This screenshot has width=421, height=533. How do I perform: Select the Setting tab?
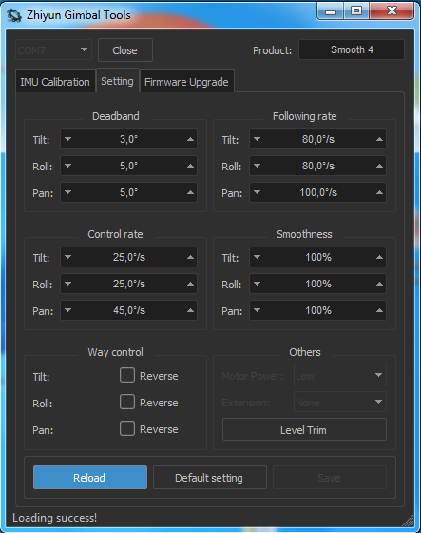(118, 81)
